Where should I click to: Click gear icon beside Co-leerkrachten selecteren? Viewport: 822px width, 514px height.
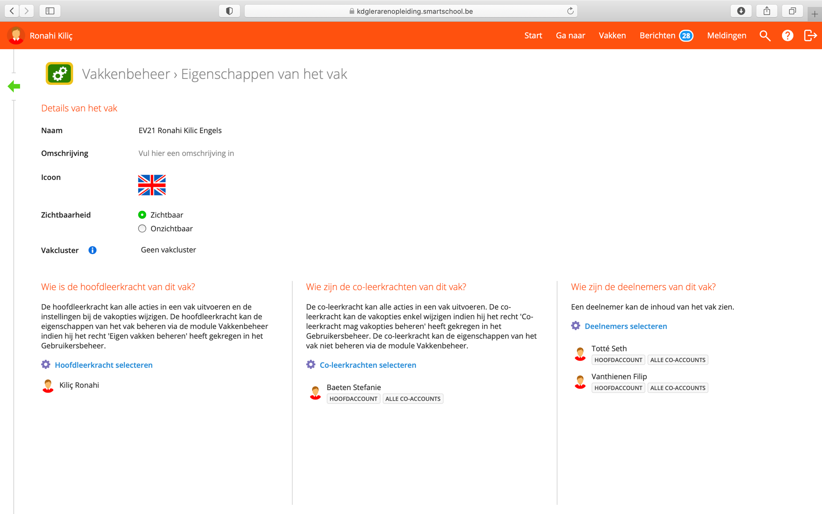pos(311,365)
